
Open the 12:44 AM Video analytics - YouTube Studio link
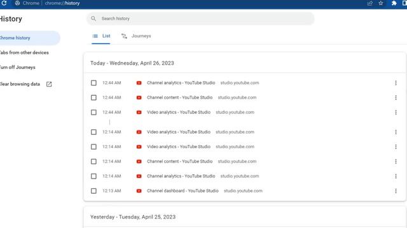pyautogui.click(x=179, y=112)
